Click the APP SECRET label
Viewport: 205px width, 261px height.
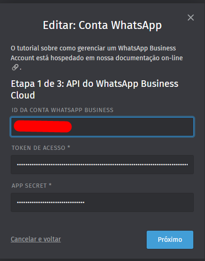pyautogui.click(x=29, y=186)
